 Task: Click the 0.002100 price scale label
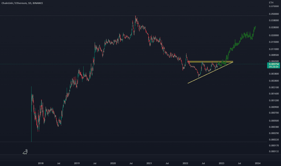pyautogui.click(x=274, y=88)
